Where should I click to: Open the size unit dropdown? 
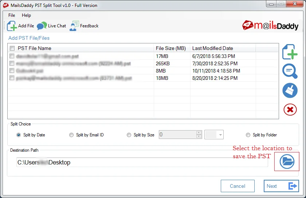(214, 135)
